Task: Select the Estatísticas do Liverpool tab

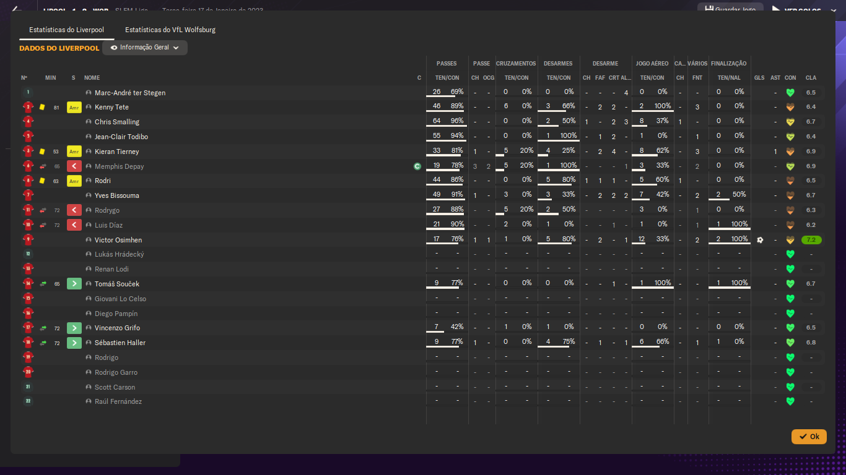Action: click(x=66, y=30)
